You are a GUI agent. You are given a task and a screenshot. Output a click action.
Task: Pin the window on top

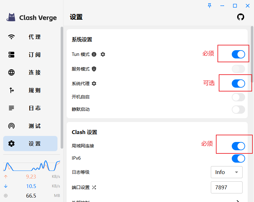point(210,6)
